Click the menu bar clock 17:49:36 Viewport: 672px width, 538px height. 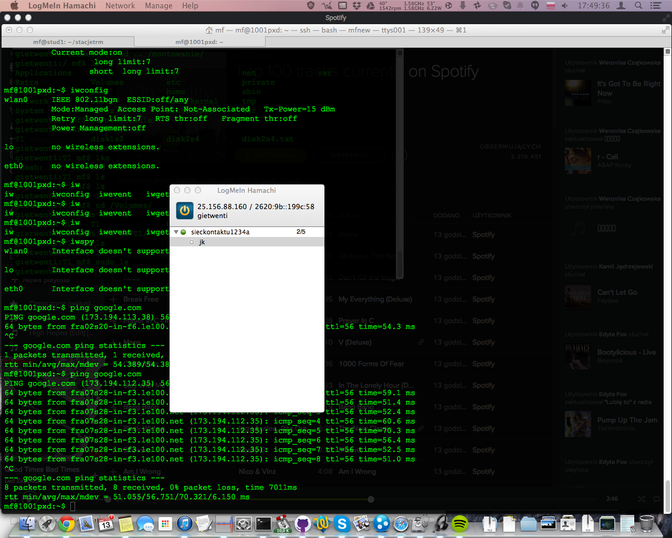click(594, 6)
